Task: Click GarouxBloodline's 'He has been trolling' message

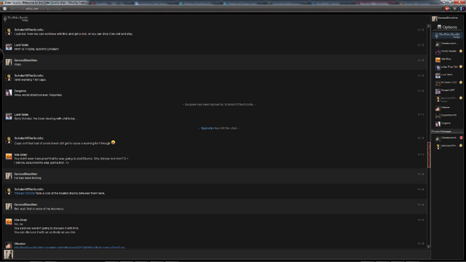Action: click(28, 178)
